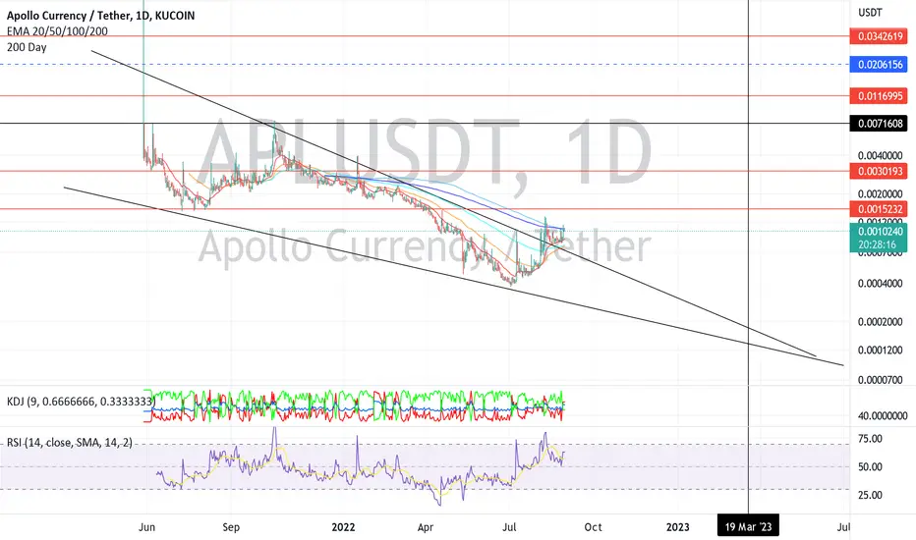Click the 0.0001200 price axis value
Image resolution: width=916 pixels, height=540 pixels.
880,350
